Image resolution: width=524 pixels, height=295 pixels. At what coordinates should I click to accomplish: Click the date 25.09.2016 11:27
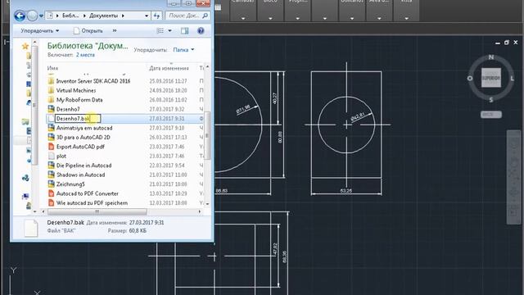[x=168, y=81]
